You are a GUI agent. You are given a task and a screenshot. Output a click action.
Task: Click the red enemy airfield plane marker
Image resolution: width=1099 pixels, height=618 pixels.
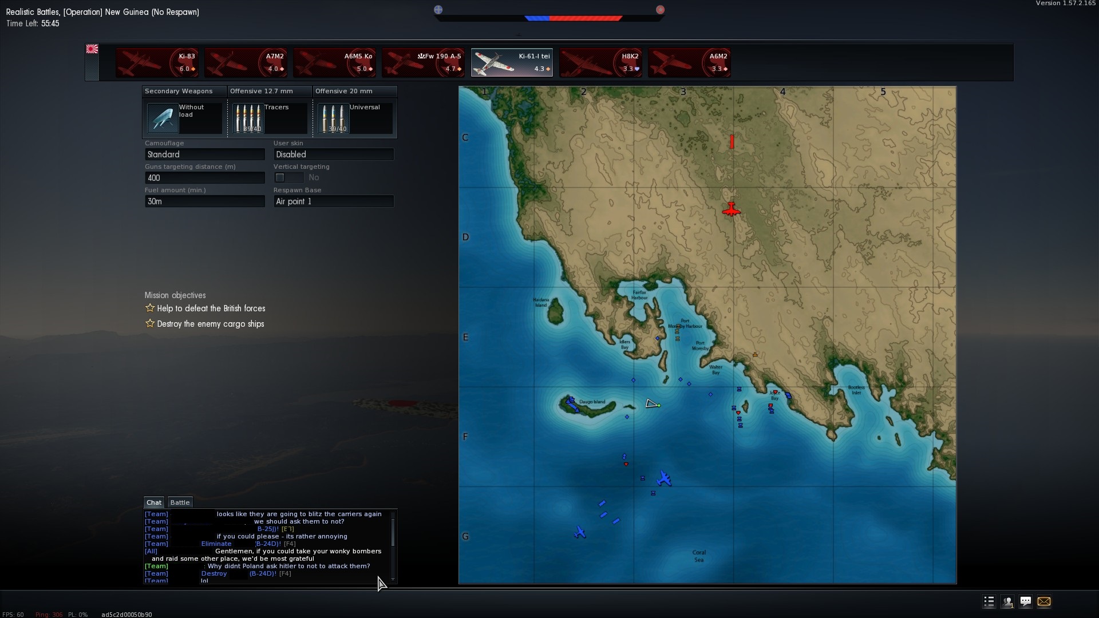(x=731, y=209)
